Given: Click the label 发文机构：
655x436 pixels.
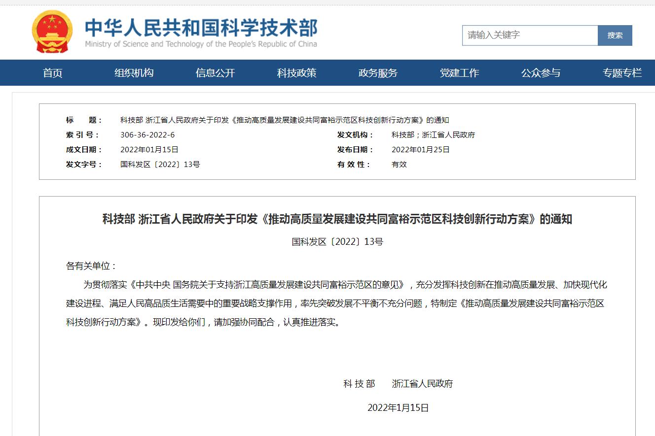Looking at the screenshot, I should [355, 135].
